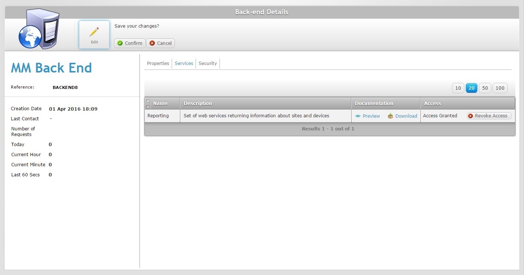Click the Last Contact label
The height and width of the screenshot is (275, 524).
[x=25, y=119]
